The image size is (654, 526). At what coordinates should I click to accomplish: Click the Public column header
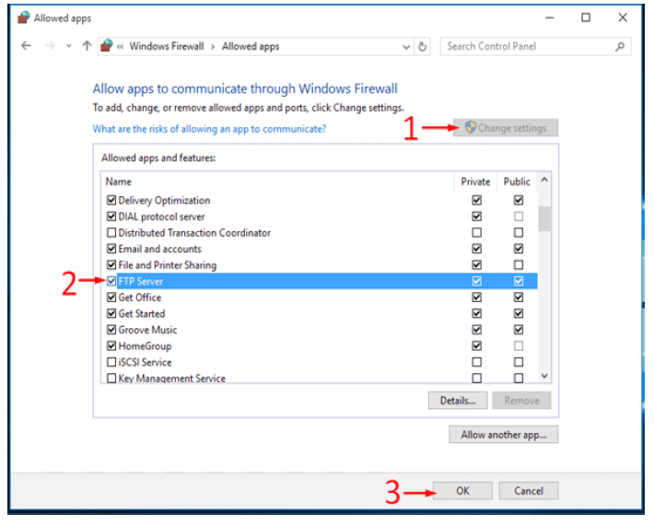click(517, 181)
